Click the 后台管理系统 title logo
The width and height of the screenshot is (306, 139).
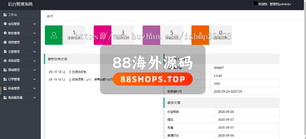pos(20,4)
